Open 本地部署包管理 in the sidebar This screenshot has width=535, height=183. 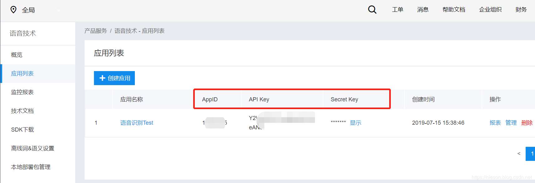pos(31,167)
